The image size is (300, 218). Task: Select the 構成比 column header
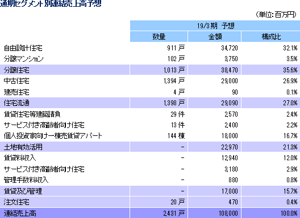[x=270, y=37]
